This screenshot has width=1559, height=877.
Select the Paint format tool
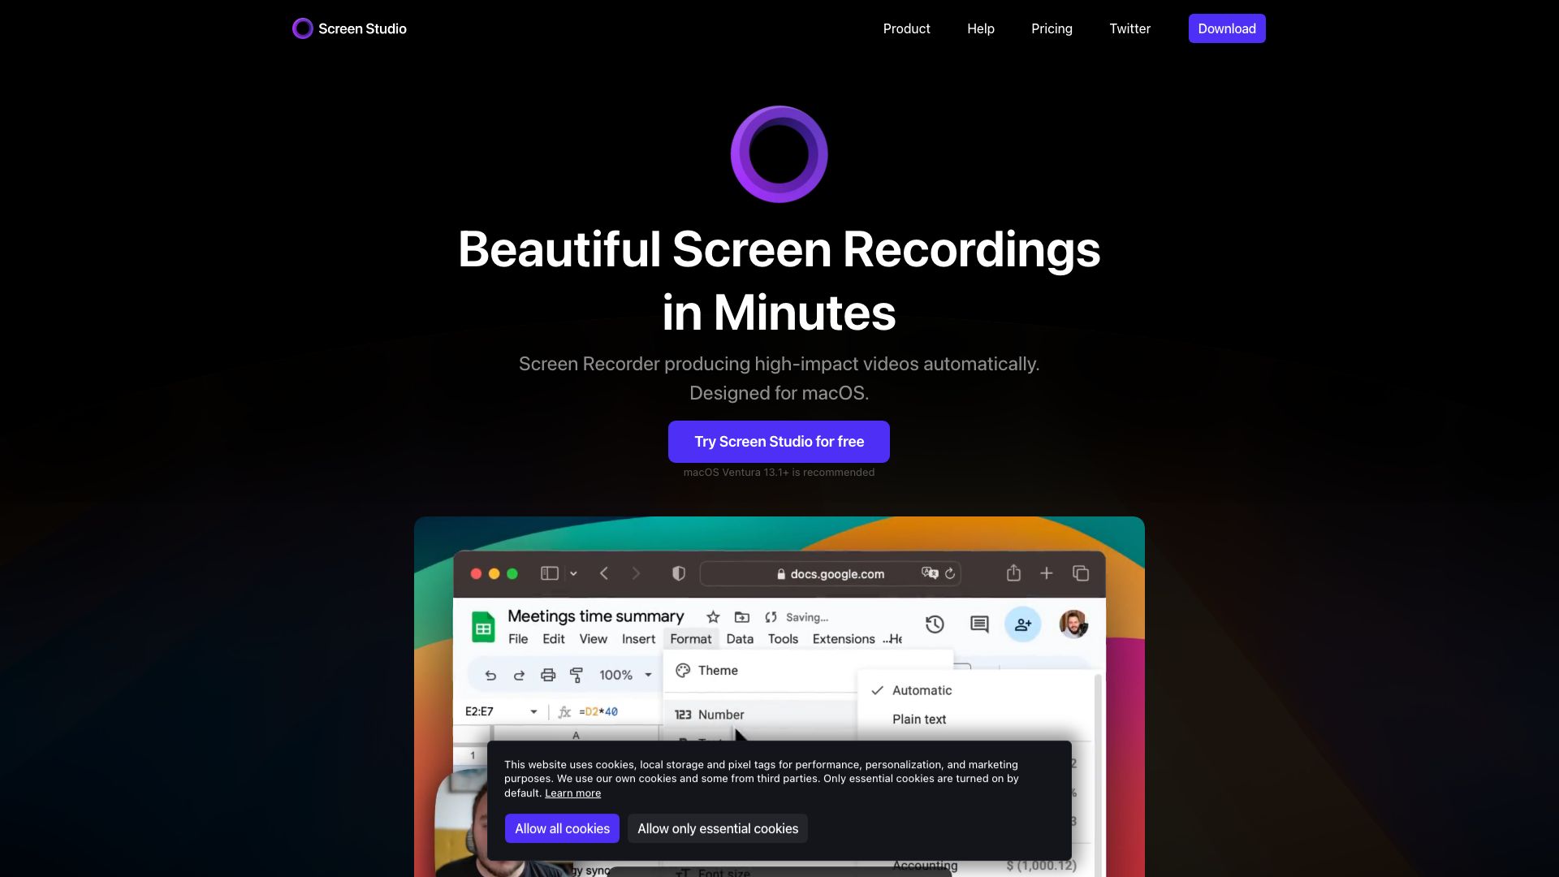576,674
